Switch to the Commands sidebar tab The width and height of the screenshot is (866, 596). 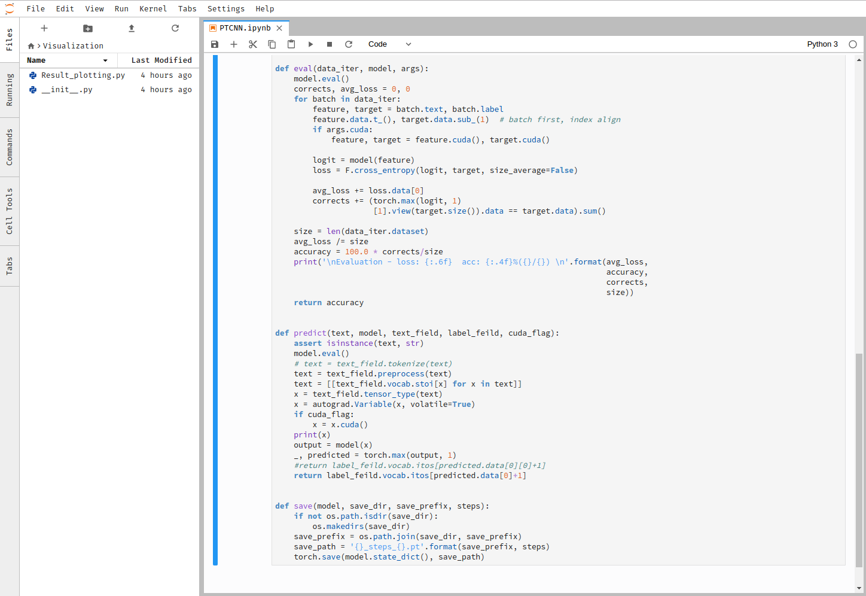[x=10, y=148]
